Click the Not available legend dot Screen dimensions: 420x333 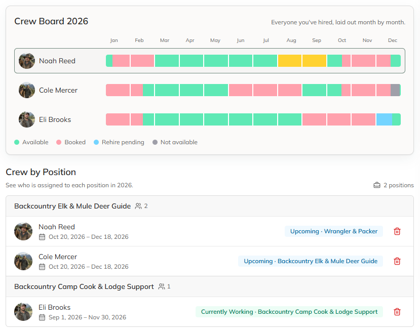click(155, 142)
